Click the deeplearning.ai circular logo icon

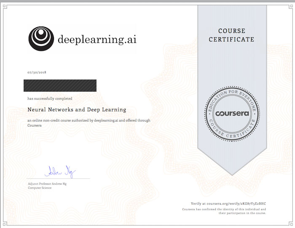click(x=41, y=39)
